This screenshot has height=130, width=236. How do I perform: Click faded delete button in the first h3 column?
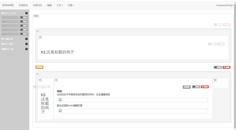click(221, 44)
